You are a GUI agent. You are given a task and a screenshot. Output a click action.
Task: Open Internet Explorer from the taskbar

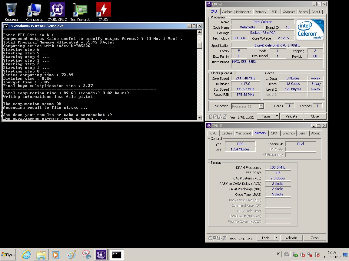tap(26, 254)
